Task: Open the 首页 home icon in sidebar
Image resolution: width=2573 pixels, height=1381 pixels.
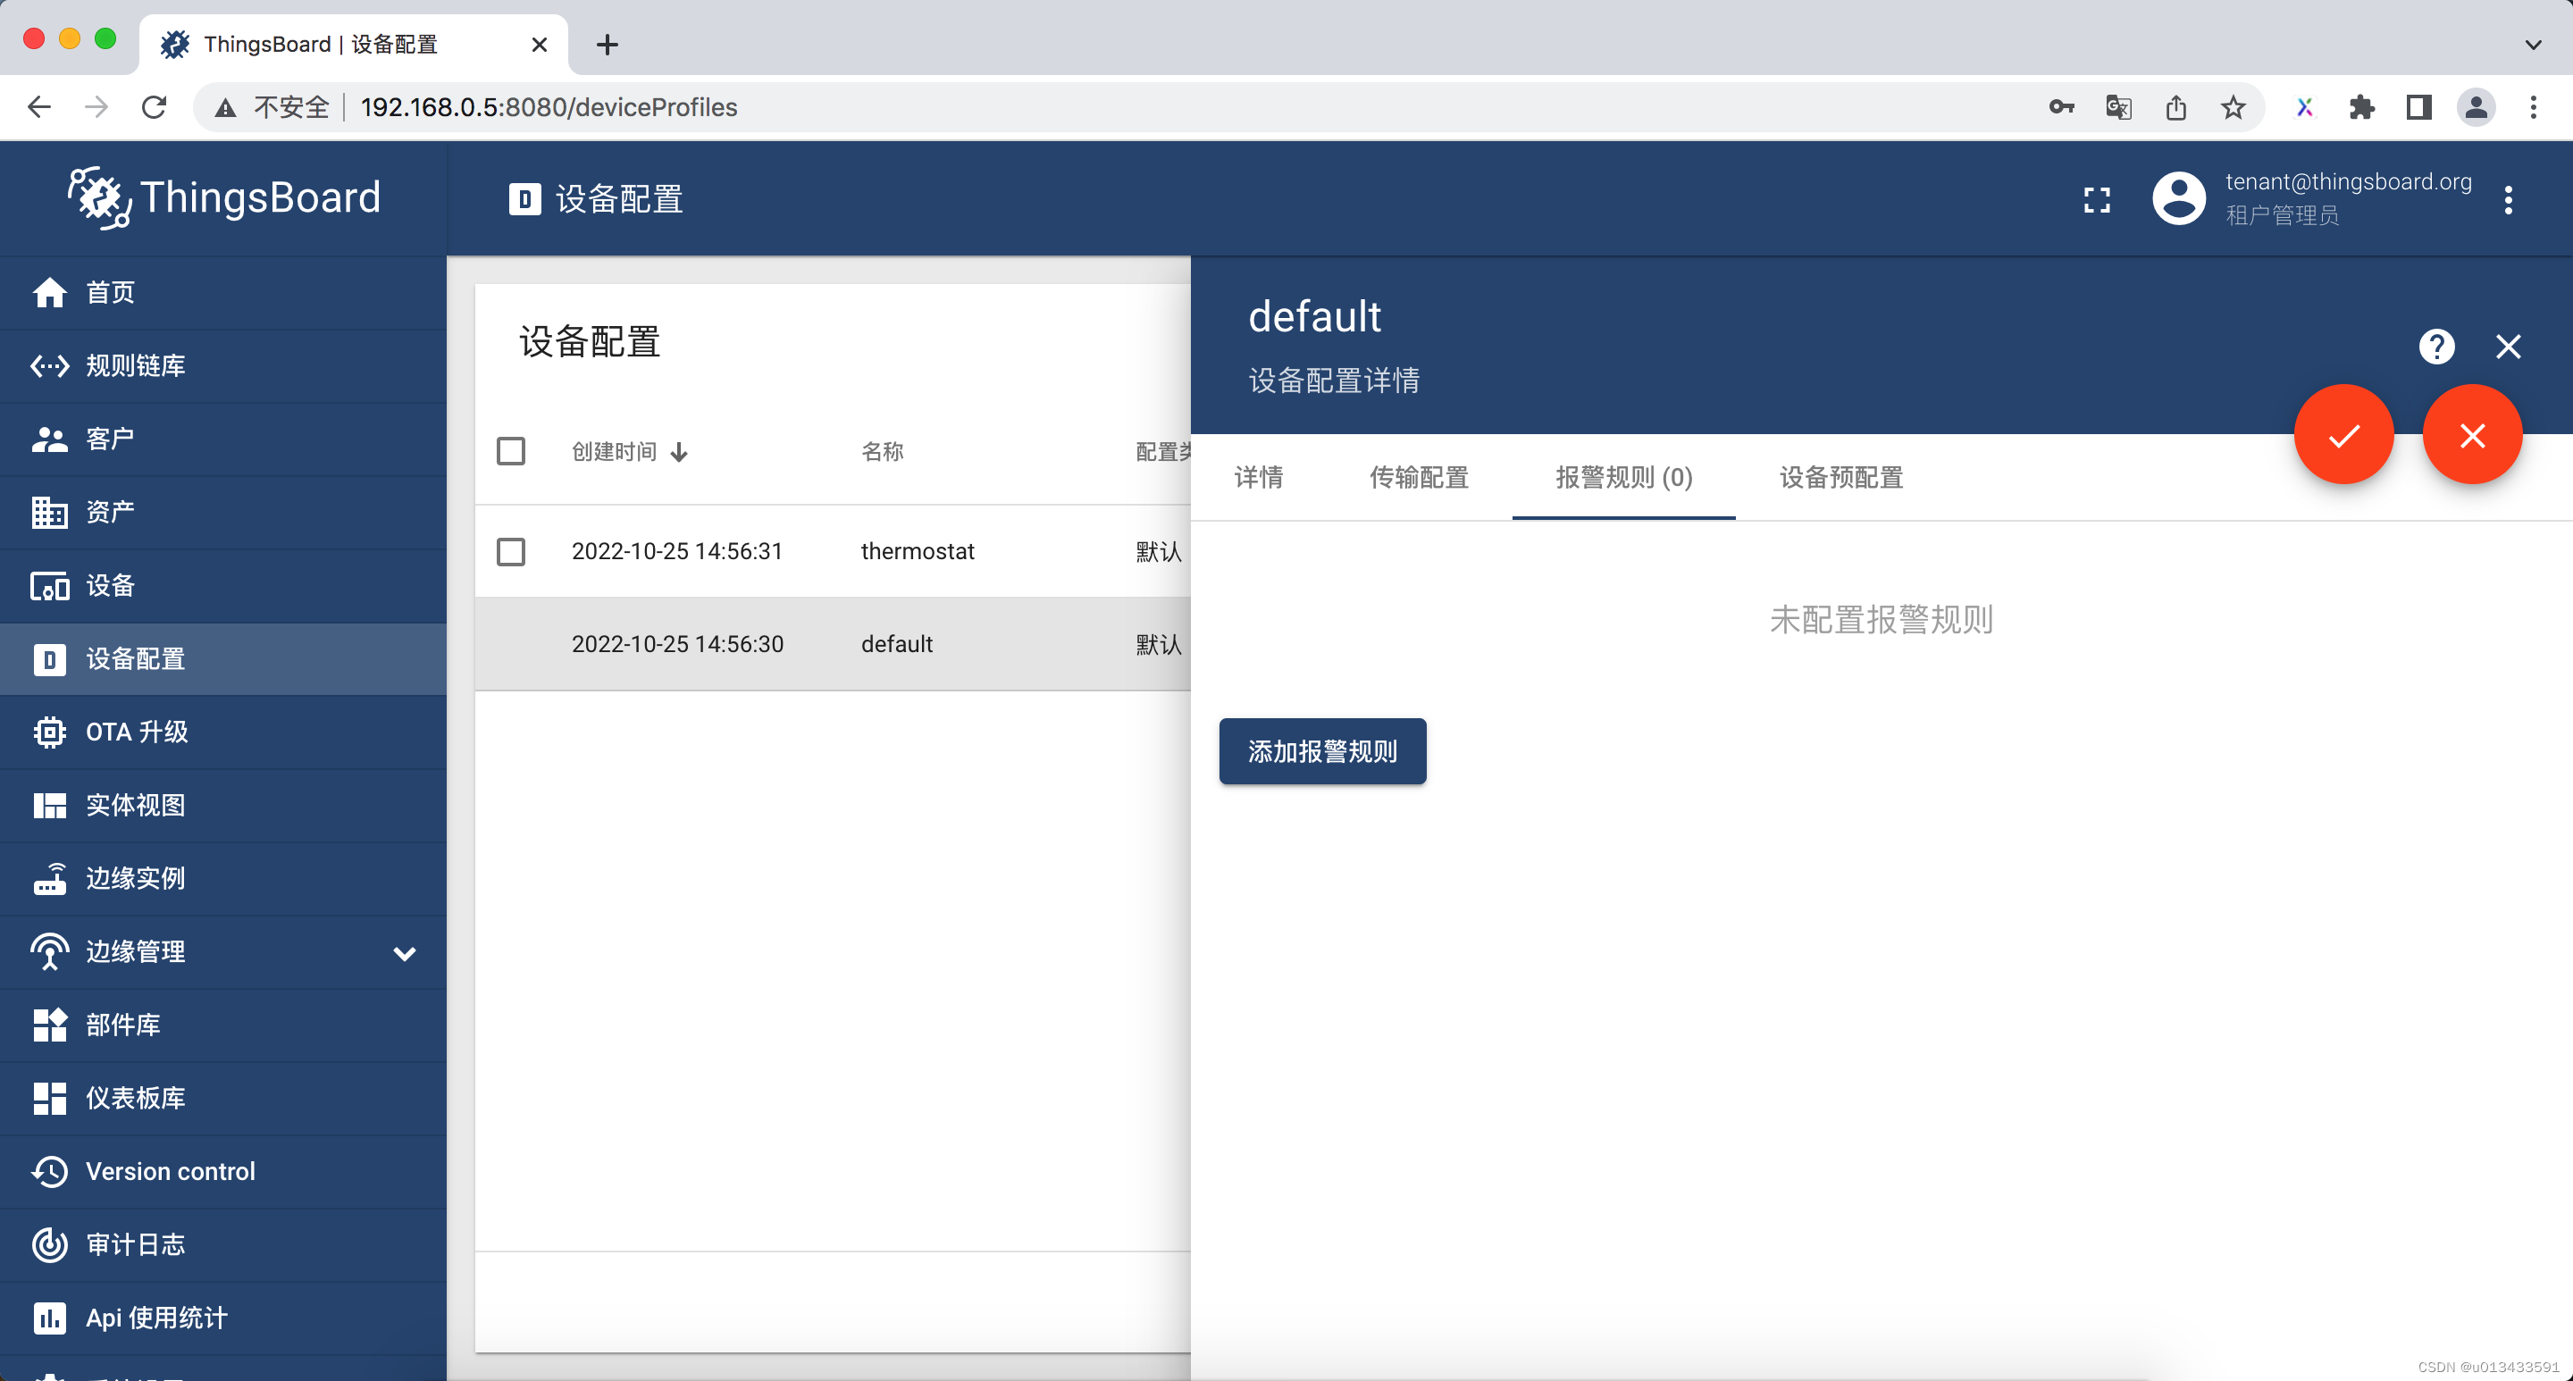Action: pos(49,293)
